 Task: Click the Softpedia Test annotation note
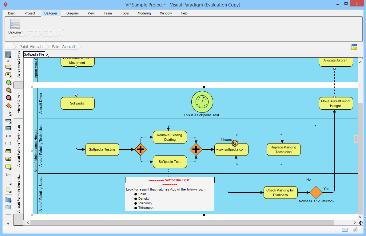(x=170, y=194)
